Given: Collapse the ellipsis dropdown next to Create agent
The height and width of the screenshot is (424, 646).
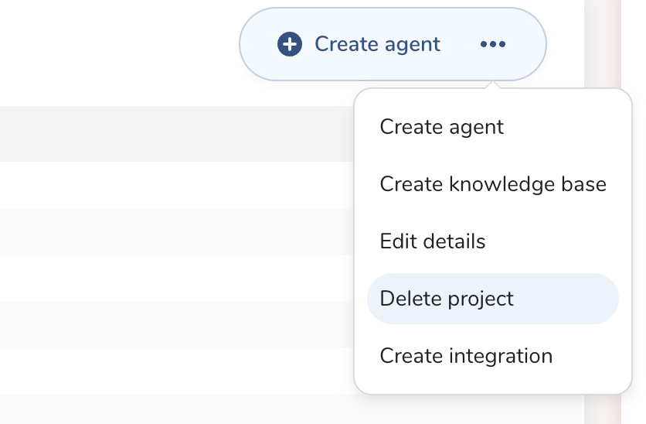Looking at the screenshot, I should tap(492, 45).
